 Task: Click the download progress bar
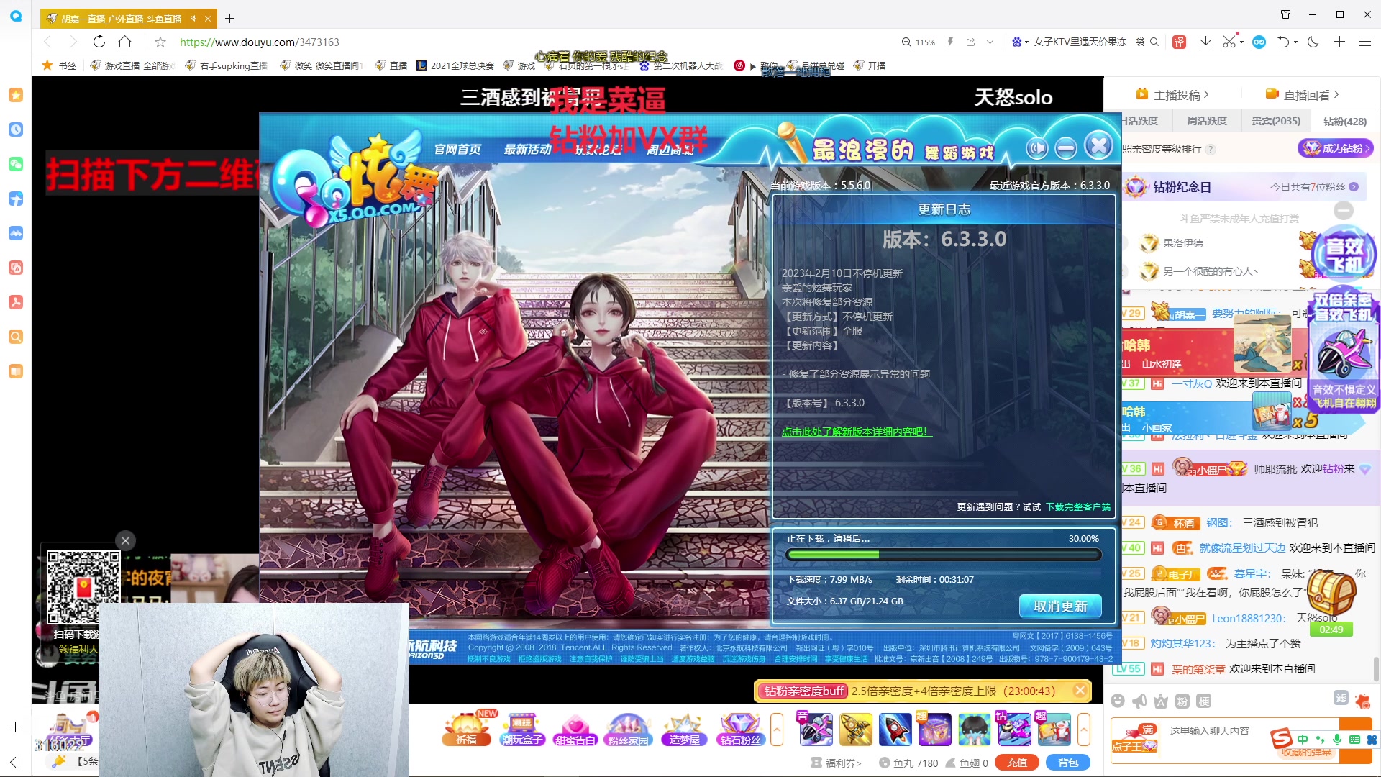pos(944,555)
